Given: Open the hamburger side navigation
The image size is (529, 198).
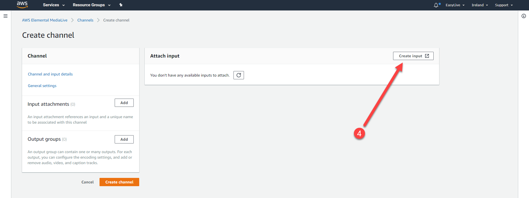Looking at the screenshot, I should [5, 16].
